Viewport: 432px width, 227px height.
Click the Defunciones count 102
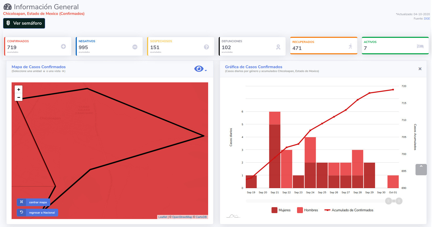226,47
